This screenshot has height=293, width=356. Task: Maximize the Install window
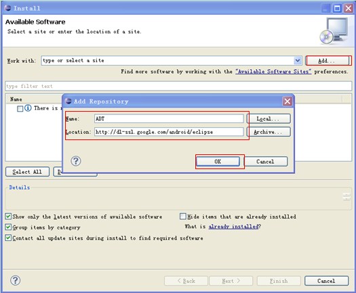(x=337, y=8)
